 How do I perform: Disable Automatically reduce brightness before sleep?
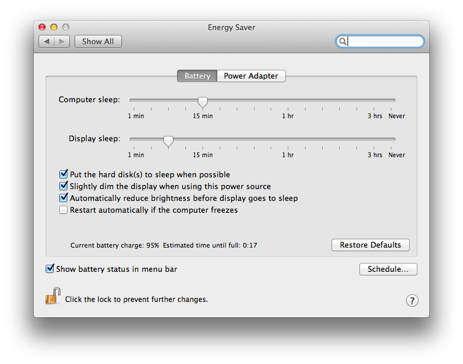click(x=63, y=198)
